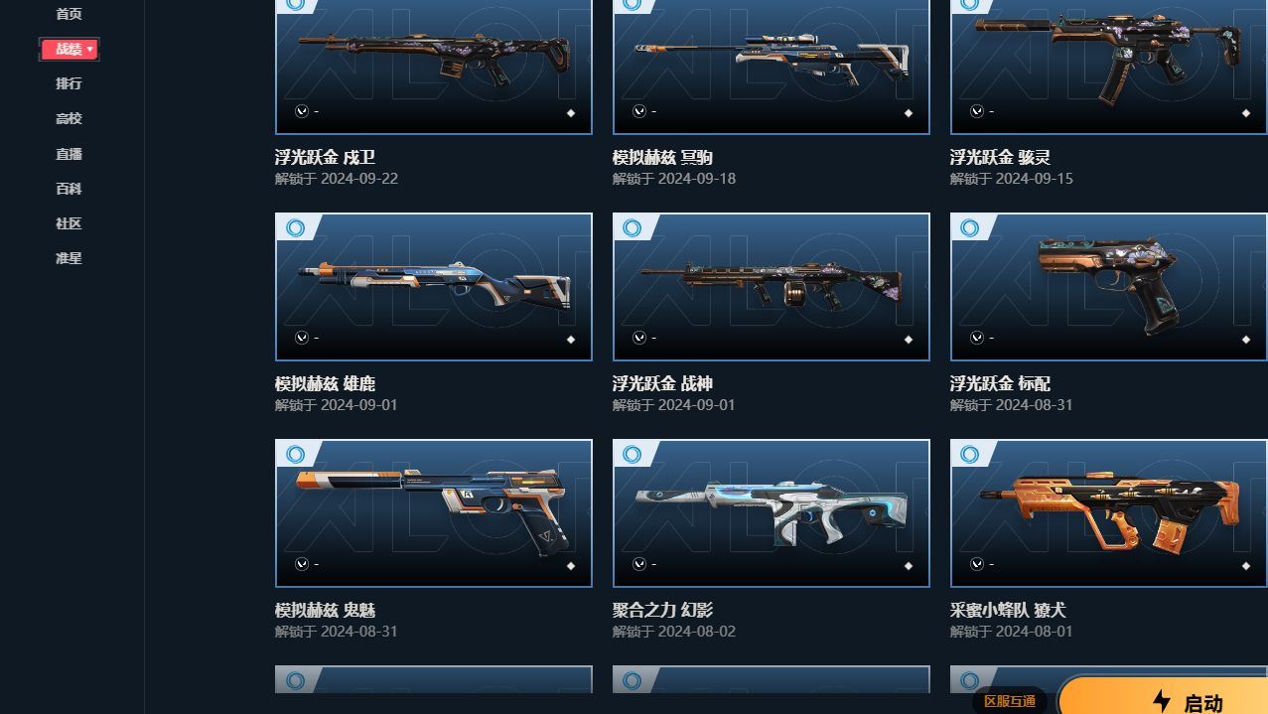
Task: Open the 直播 live stream section
Action: (69, 154)
